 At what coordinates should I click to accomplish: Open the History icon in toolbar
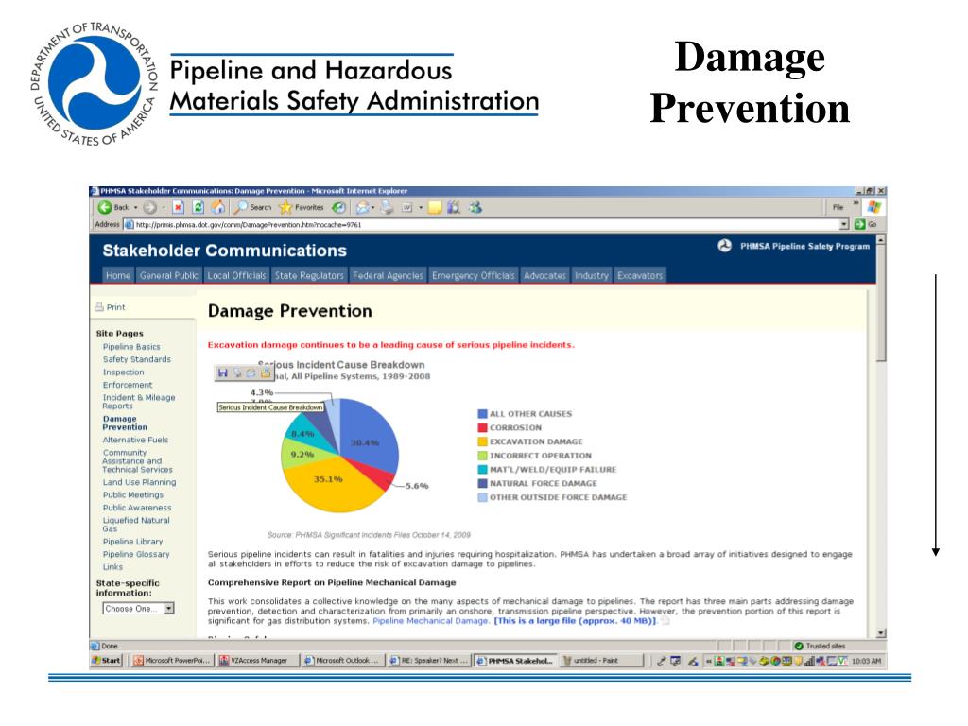(x=338, y=207)
